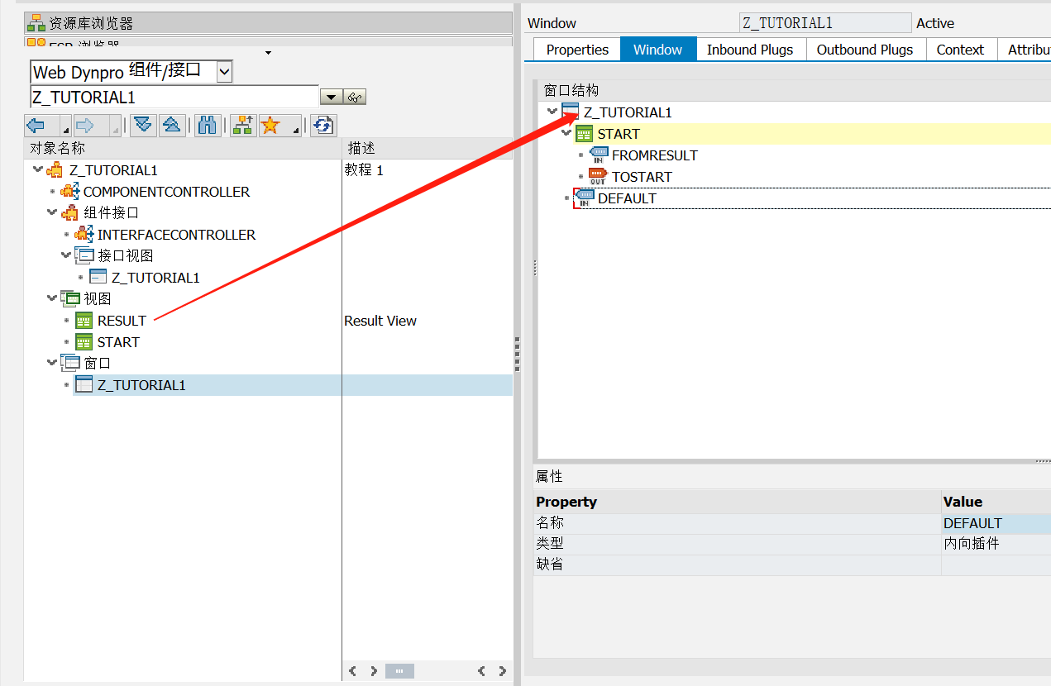This screenshot has height=686, width=1051.
Task: Click the expand all nodes icon
Action: [x=143, y=125]
